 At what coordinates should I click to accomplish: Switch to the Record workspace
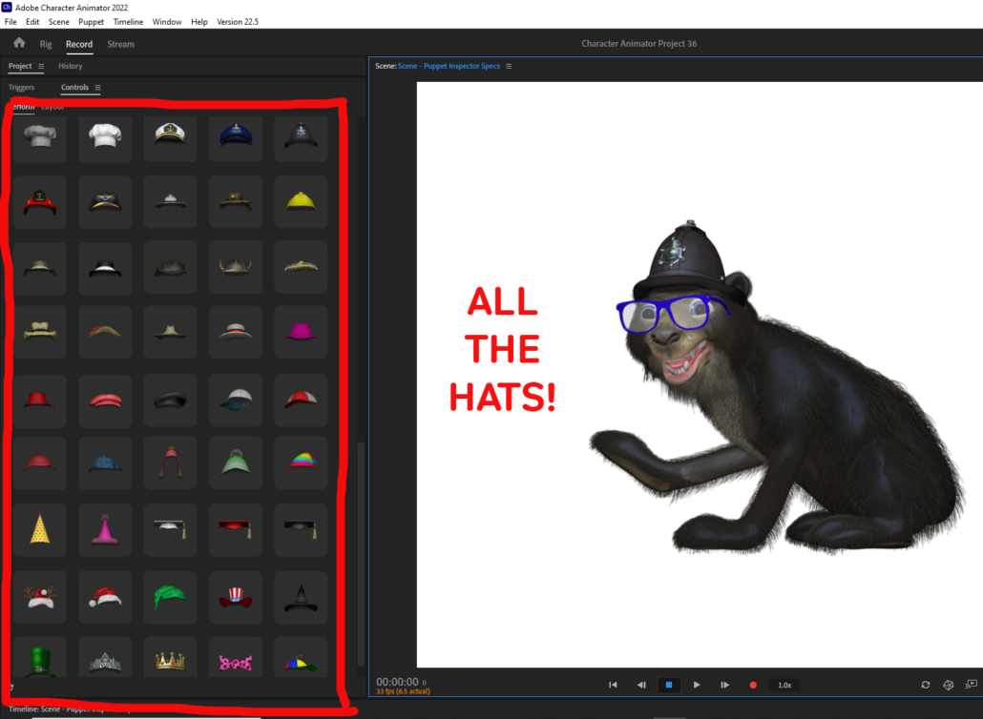coord(79,45)
